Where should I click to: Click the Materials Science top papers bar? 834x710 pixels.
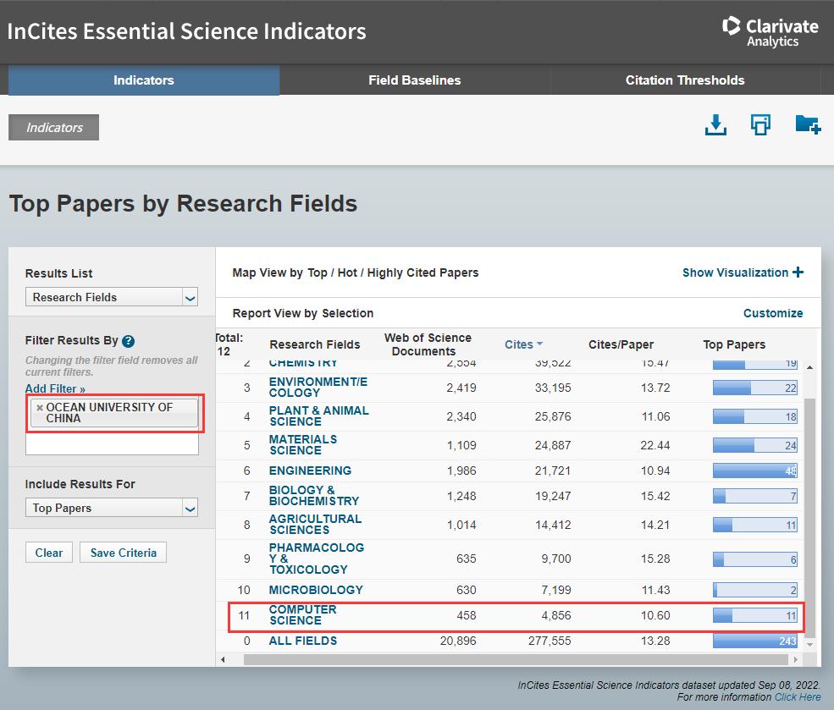click(x=755, y=445)
